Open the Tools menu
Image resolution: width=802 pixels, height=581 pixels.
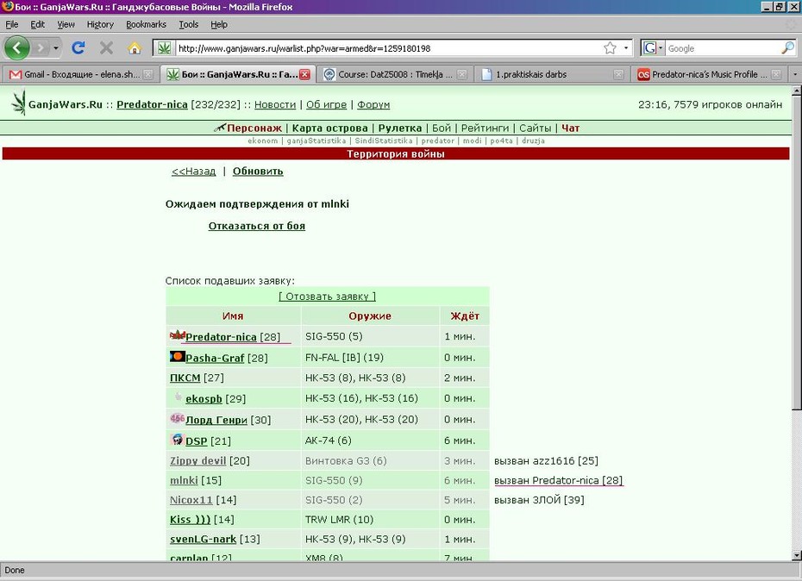(188, 24)
